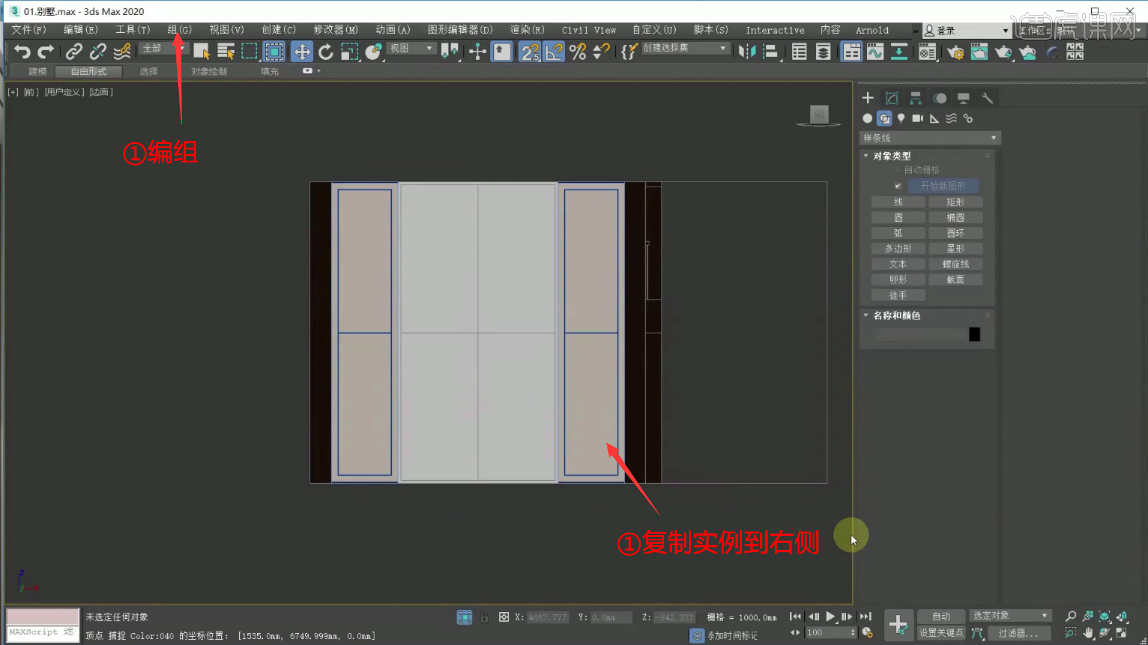Open the 创建选择集 named selection dropdown
The height and width of the screenshot is (645, 1148).
685,48
